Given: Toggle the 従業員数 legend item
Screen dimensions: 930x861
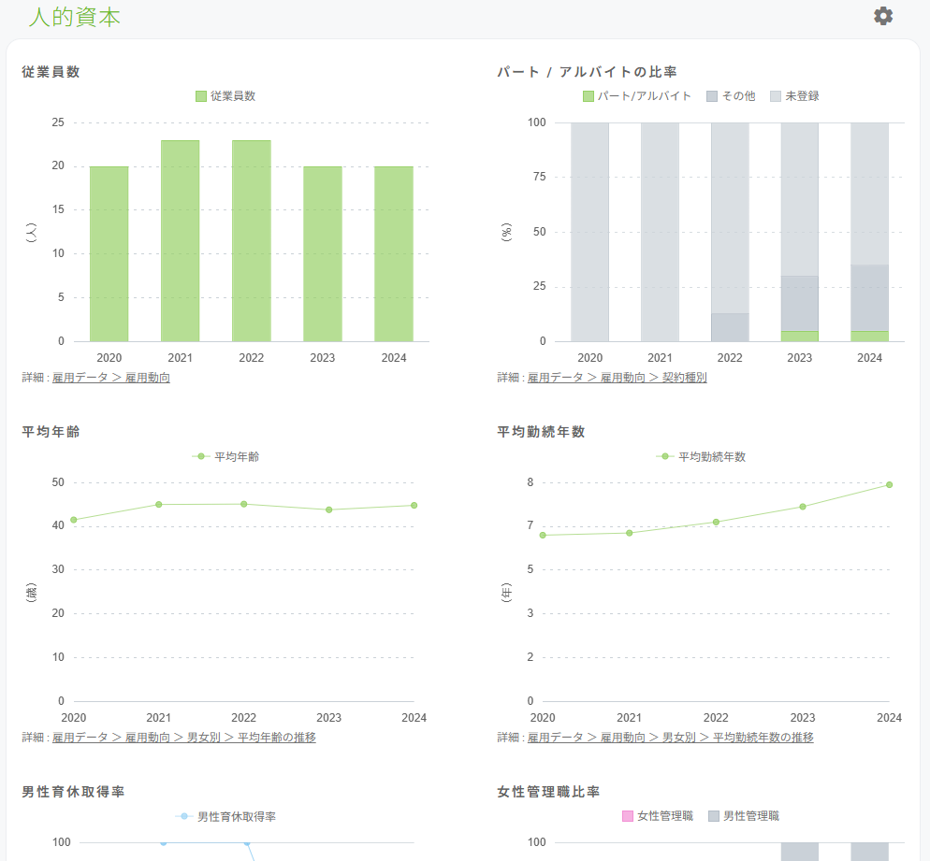Looking at the screenshot, I should click(x=225, y=96).
